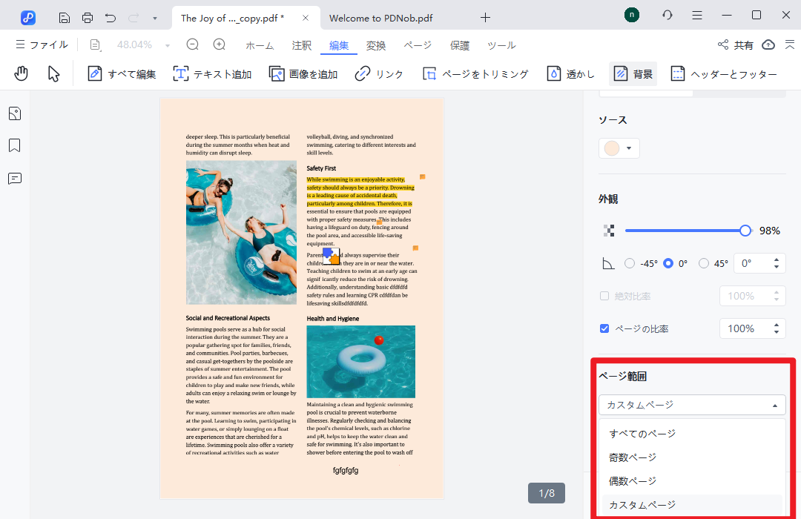Click the zoom in plus icon

[x=219, y=44]
